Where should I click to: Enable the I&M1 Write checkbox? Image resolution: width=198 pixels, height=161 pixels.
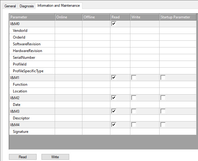(x=134, y=78)
